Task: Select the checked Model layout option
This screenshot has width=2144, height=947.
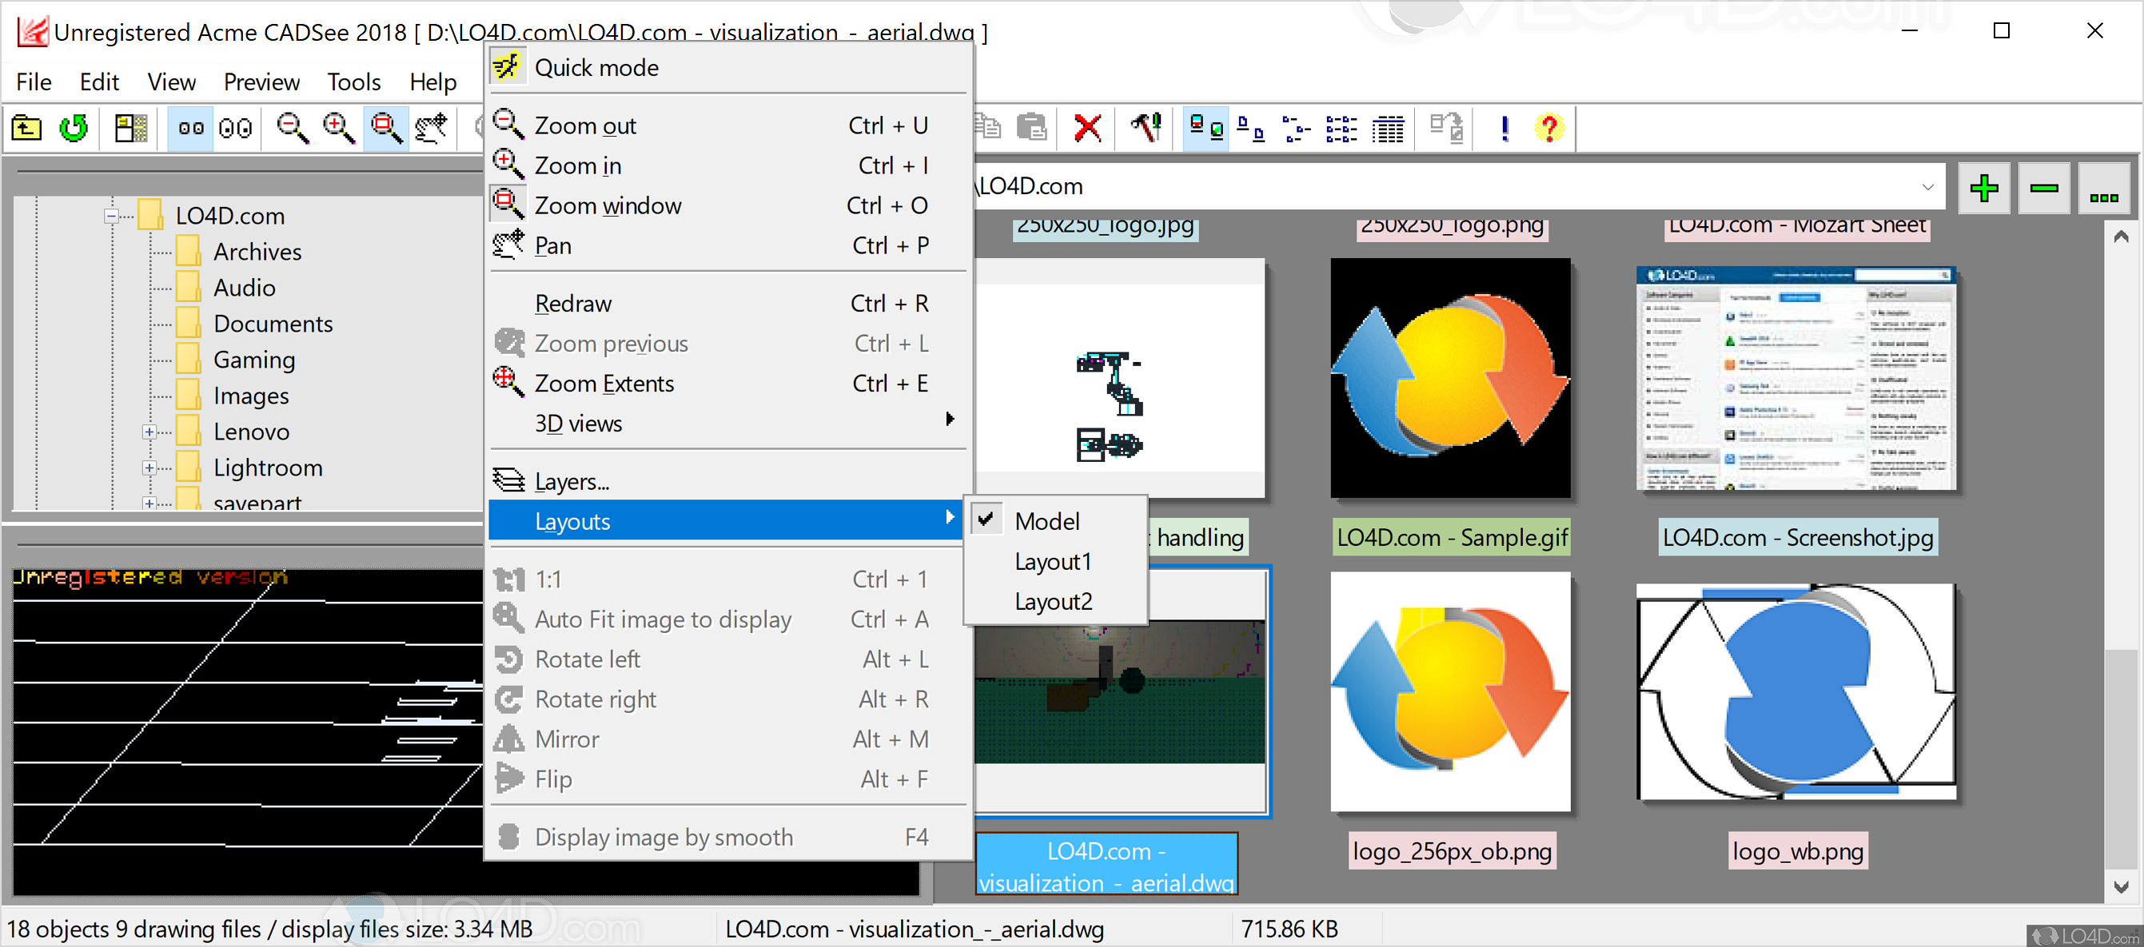Action: pyautogui.click(x=1046, y=521)
